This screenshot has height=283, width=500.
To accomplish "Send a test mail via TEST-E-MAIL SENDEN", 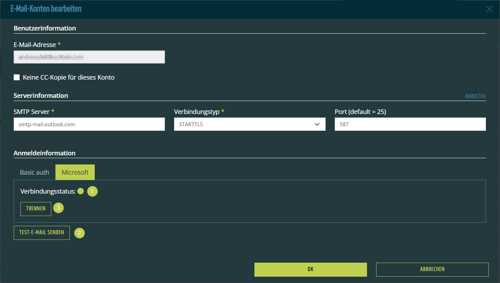I will click(42, 233).
